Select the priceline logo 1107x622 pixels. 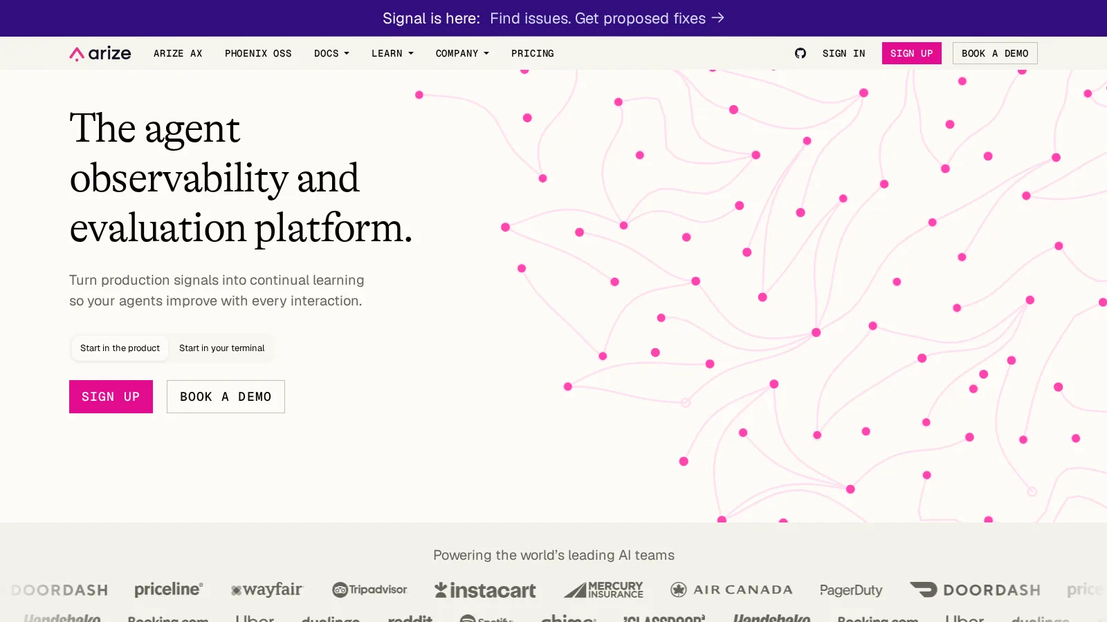click(169, 590)
